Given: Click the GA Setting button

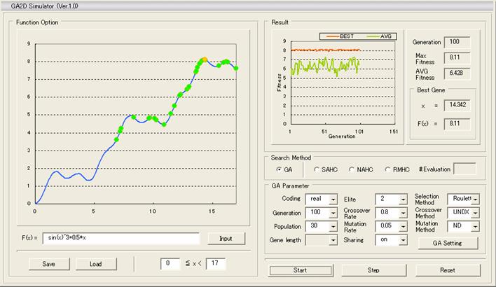Looking at the screenshot, I should [448, 244].
